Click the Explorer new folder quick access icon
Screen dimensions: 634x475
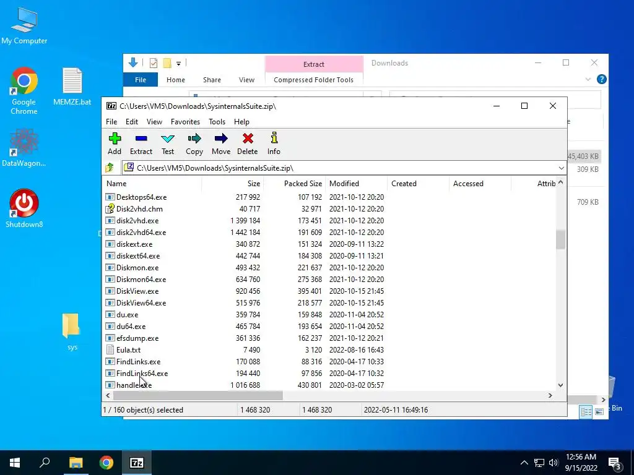pyautogui.click(x=167, y=62)
